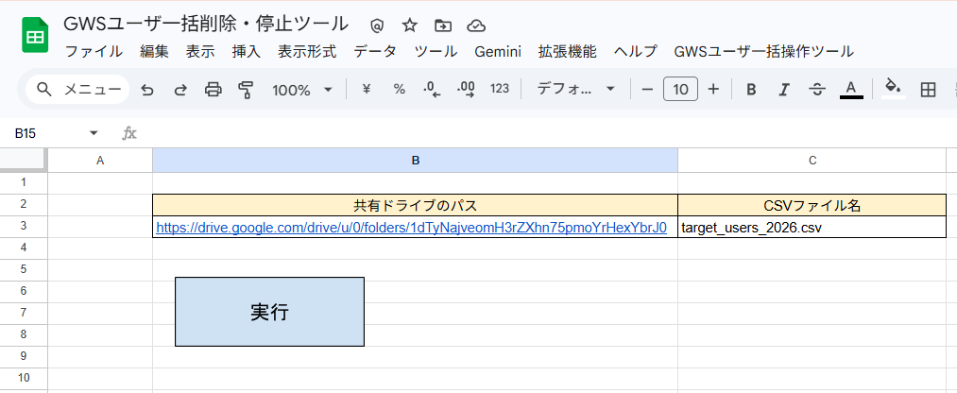Open the font family dropdown
The width and height of the screenshot is (957, 393).
coord(575,90)
